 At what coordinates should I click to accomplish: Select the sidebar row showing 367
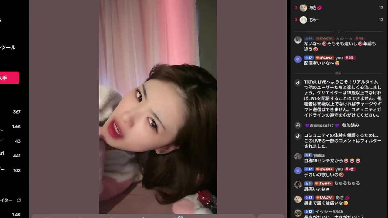11,112
